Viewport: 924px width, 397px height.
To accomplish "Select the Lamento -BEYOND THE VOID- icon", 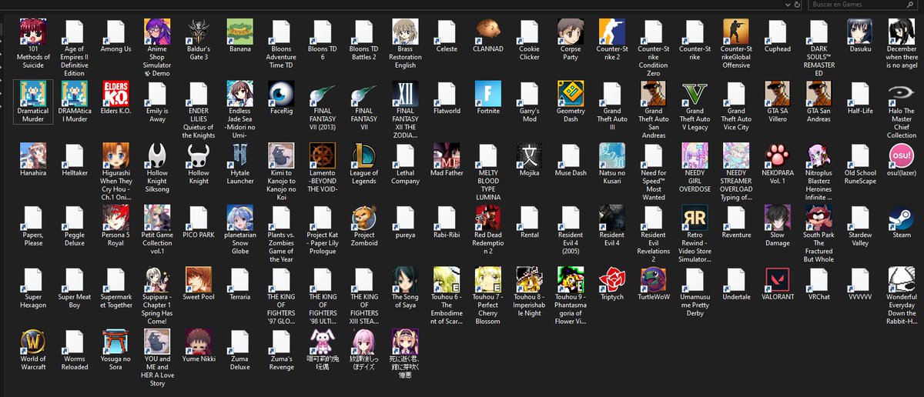I will pyautogui.click(x=323, y=155).
